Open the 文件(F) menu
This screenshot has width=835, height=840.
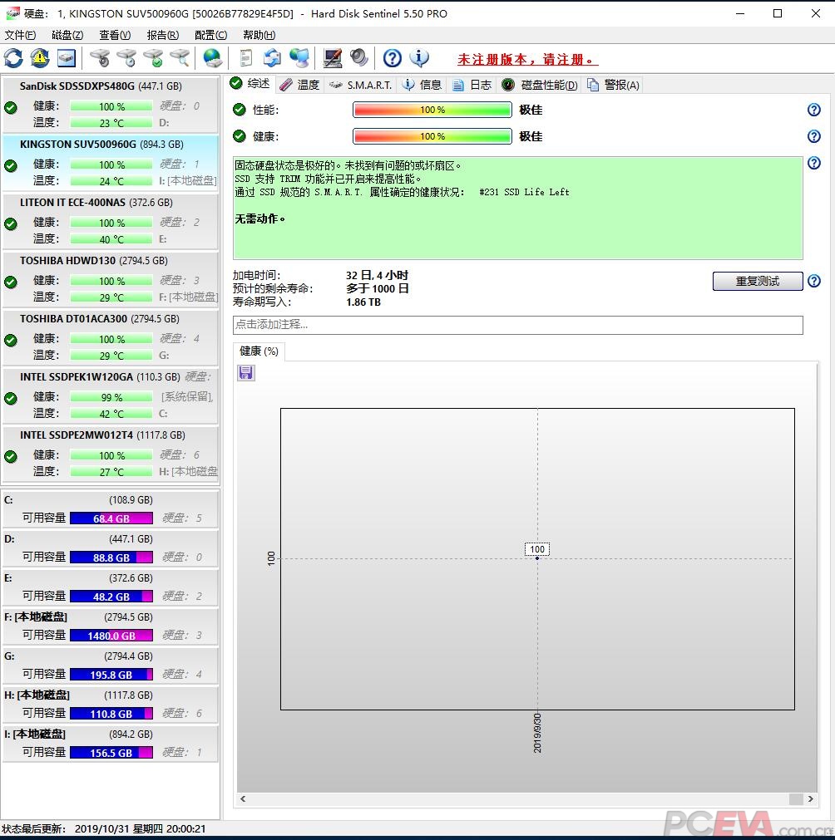tap(20, 35)
